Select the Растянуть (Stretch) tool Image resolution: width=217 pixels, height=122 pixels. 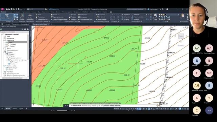pyautogui.click(x=125, y=20)
